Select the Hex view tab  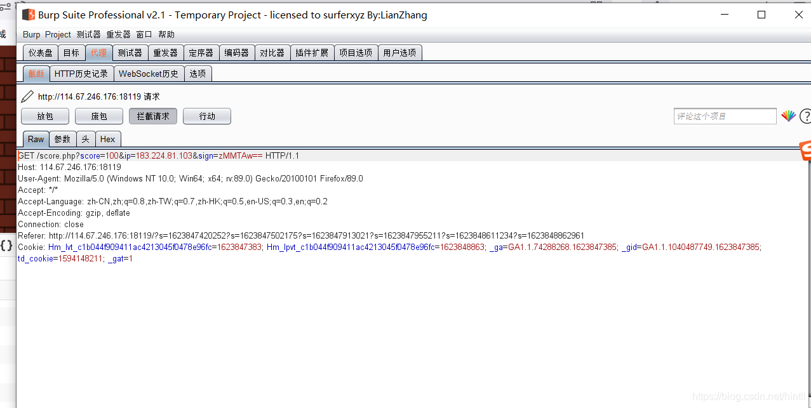(108, 139)
